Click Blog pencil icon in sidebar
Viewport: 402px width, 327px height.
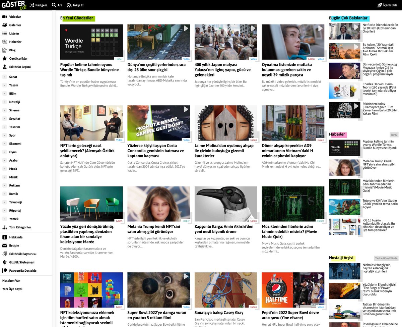[5, 50]
